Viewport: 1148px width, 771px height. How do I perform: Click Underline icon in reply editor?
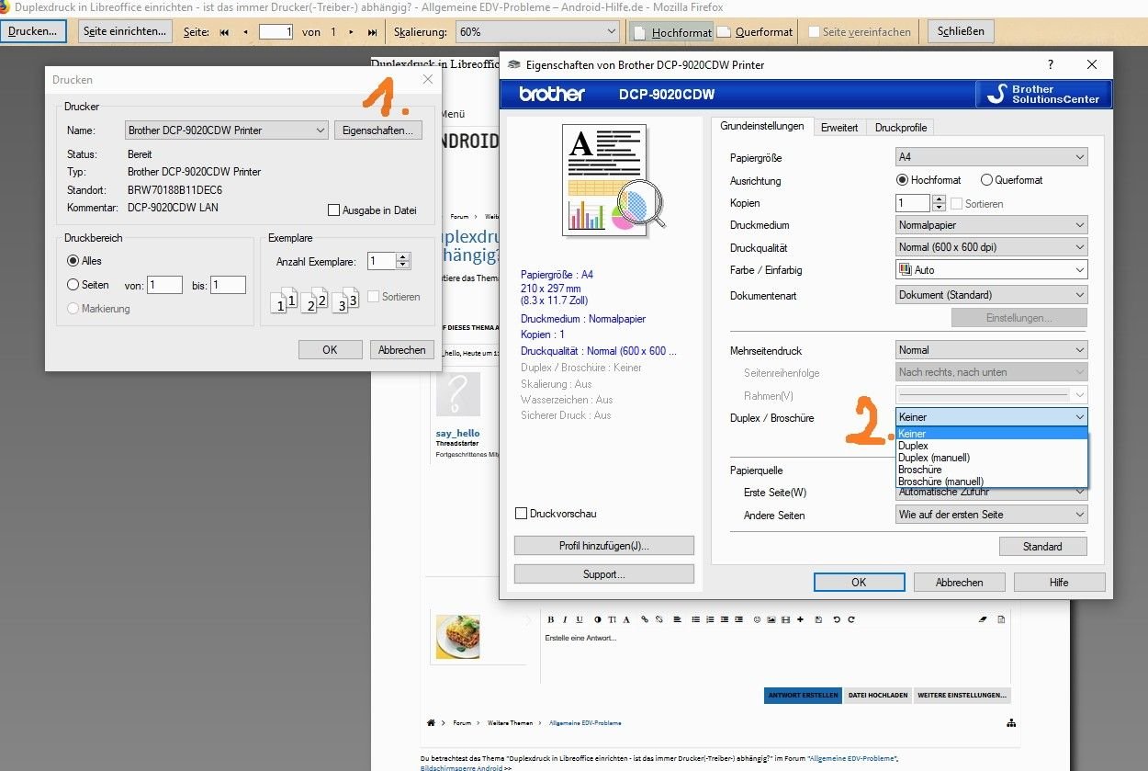click(579, 619)
